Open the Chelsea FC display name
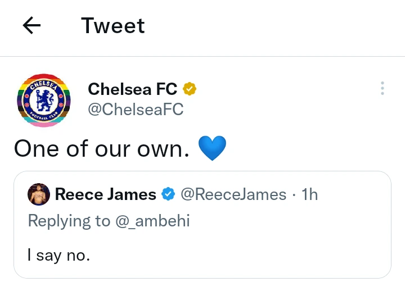Screen dimensions: 405x282 (x=132, y=88)
